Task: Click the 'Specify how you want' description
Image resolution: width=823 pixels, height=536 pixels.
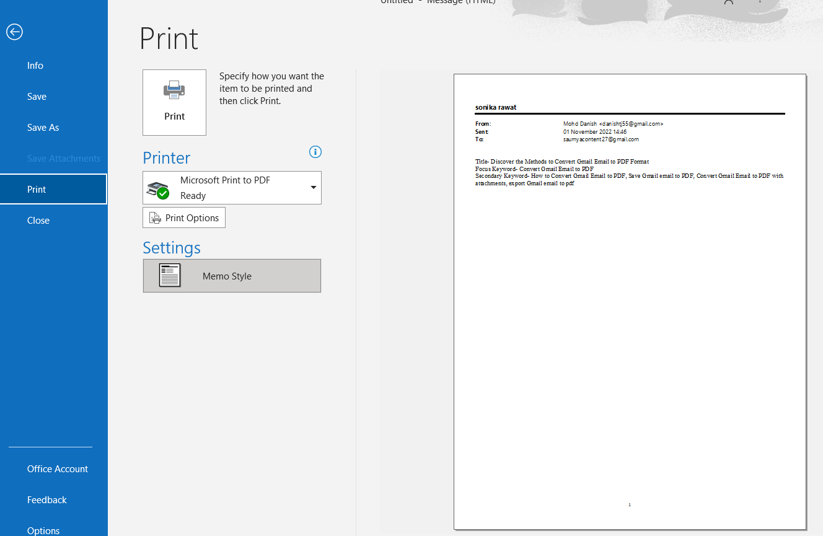Action: pyautogui.click(x=271, y=89)
